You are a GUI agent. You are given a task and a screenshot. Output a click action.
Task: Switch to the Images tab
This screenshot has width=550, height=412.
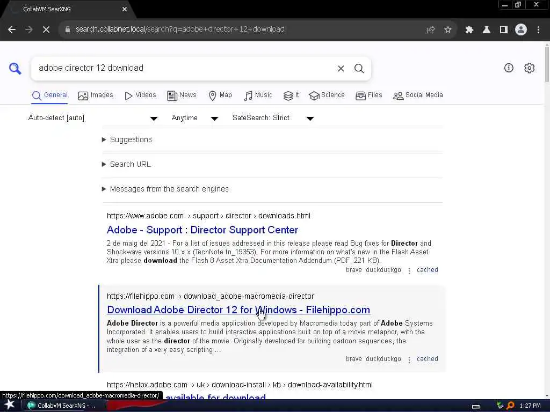pos(96,95)
